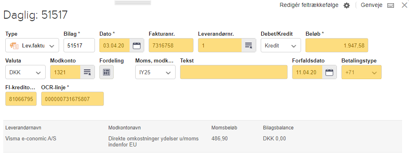Click the Genveje shortcuts link
Viewport: 409px width, 157px height.
click(372, 5)
